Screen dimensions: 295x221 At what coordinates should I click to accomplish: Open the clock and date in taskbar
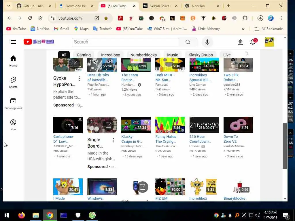coord(270,215)
